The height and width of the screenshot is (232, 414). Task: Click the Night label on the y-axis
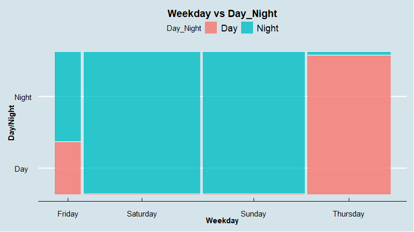[23, 97]
